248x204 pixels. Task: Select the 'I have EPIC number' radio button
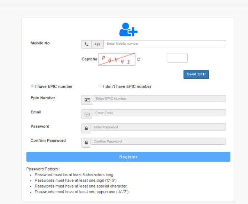(x=32, y=86)
